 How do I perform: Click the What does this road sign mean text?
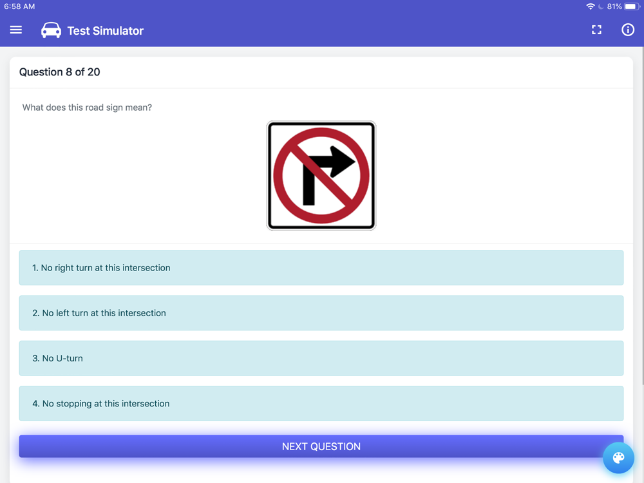87,108
